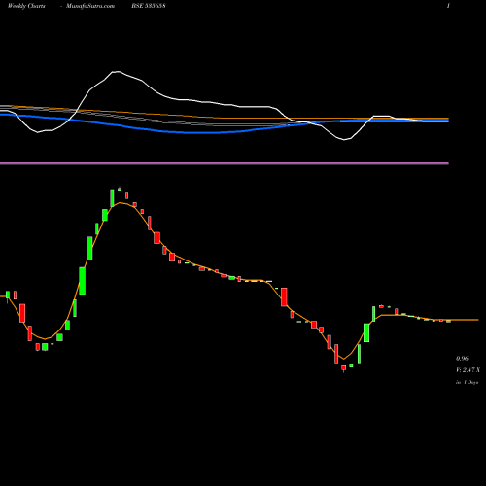Click the peak of the white indicator line
Screen dimensions: 486x486
(x=117, y=71)
